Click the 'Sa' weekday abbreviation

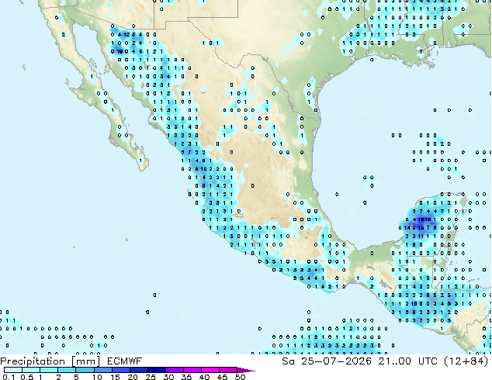coord(288,361)
